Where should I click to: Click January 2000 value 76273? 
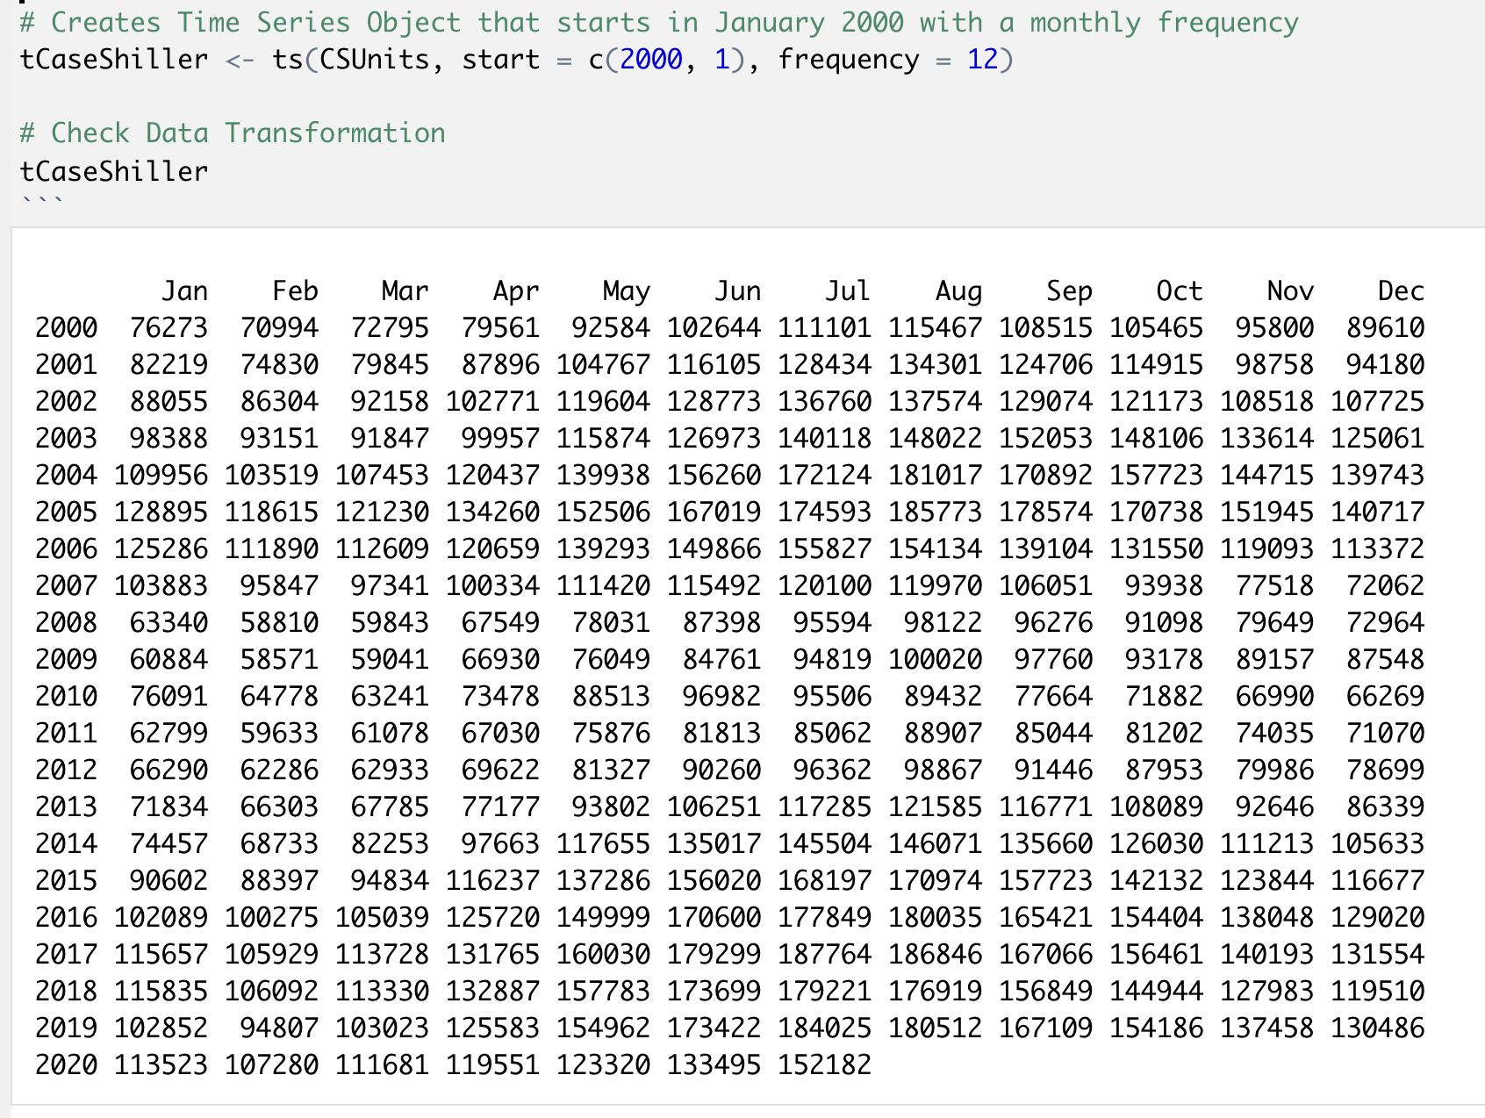169,328
